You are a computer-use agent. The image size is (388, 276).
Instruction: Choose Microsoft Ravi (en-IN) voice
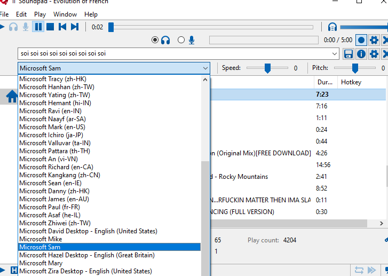[x=109, y=111]
